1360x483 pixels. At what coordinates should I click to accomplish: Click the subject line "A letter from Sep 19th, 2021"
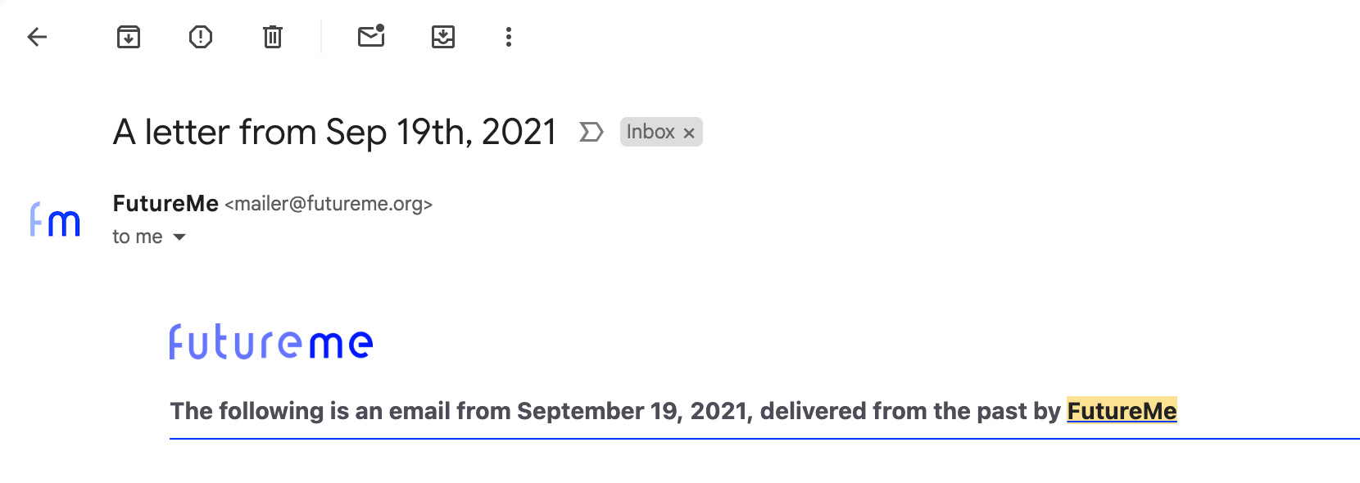tap(334, 132)
